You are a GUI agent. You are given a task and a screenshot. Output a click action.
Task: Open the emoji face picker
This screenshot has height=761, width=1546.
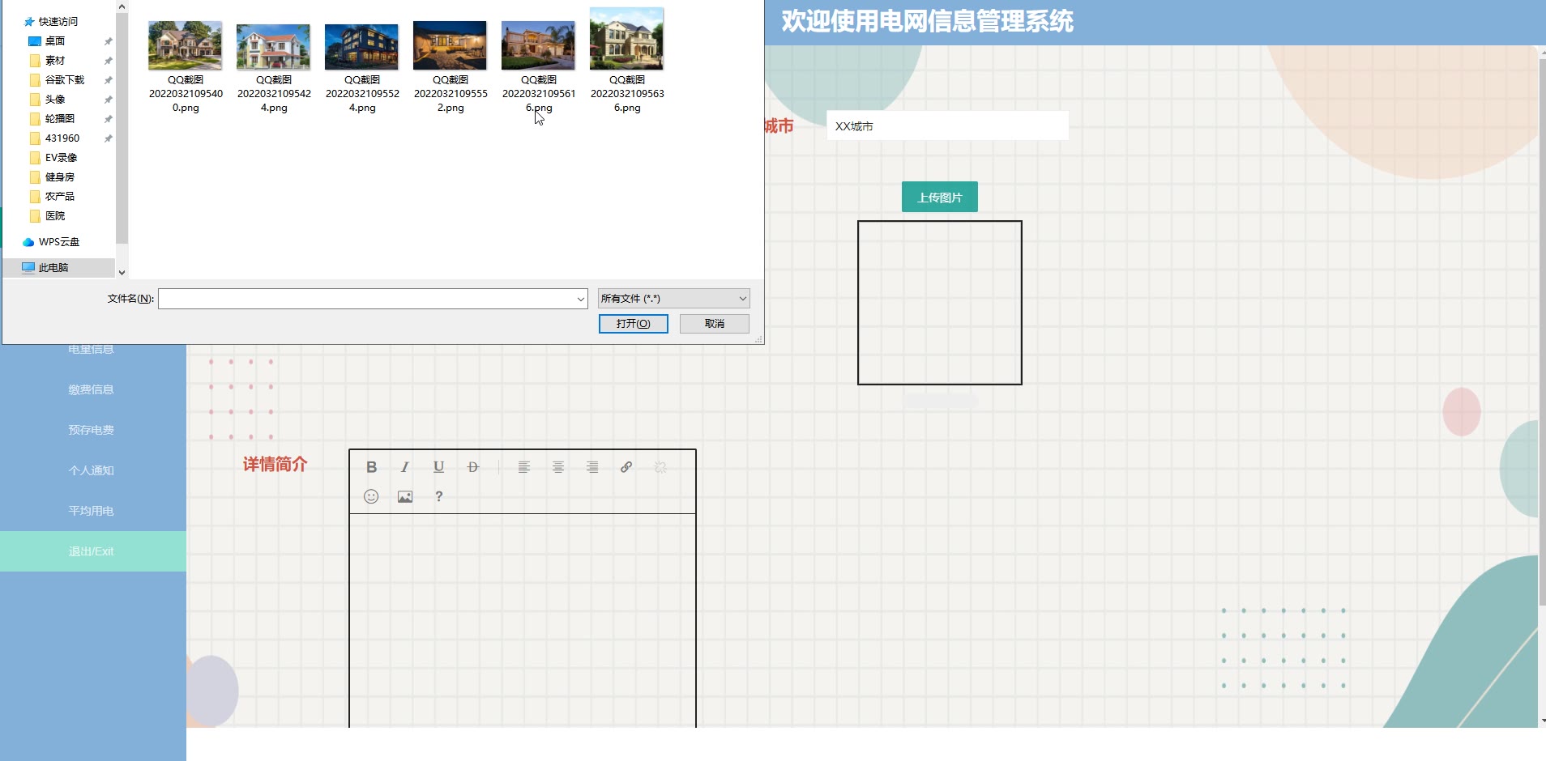[x=371, y=496]
